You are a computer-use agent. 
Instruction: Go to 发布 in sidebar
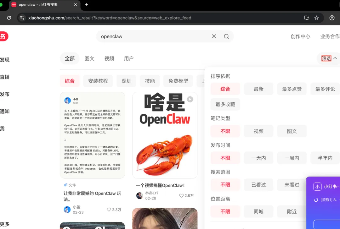pyautogui.click(x=5, y=94)
